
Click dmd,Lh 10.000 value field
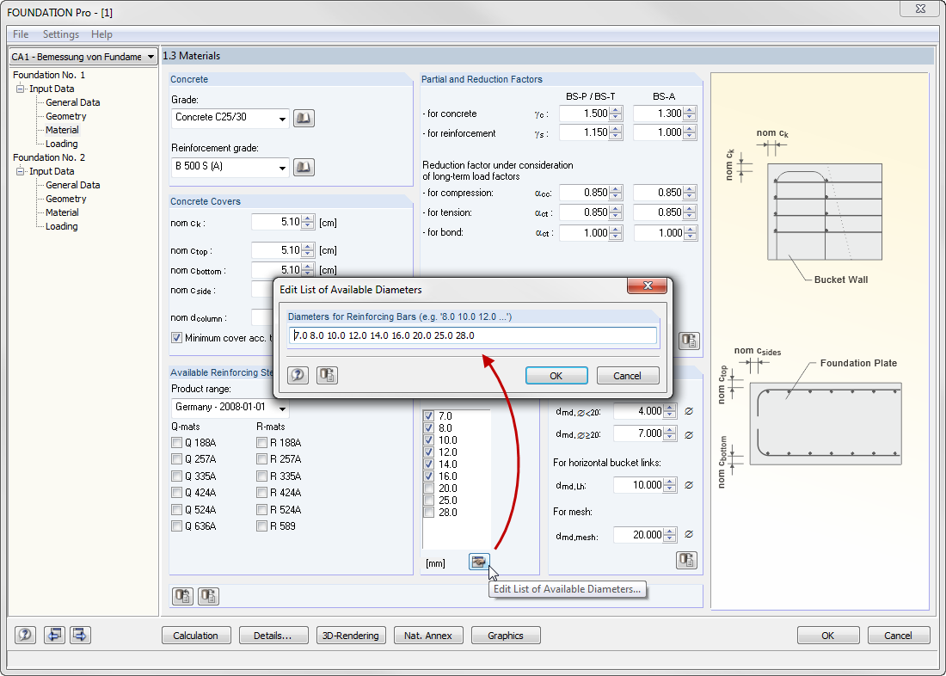click(x=638, y=485)
